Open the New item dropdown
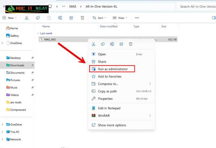This screenshot has width=216, height=148. tap(9, 18)
